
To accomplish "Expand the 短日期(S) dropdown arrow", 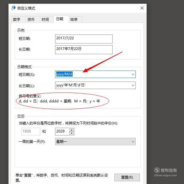I will pyautogui.click(x=133, y=74).
